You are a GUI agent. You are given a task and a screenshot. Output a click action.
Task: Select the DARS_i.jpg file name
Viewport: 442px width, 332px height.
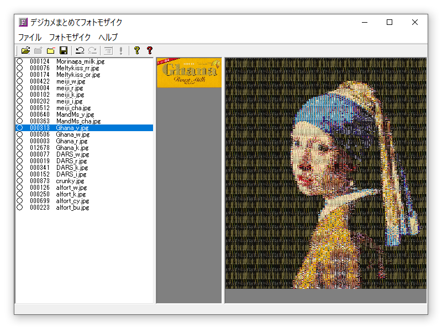(x=71, y=174)
